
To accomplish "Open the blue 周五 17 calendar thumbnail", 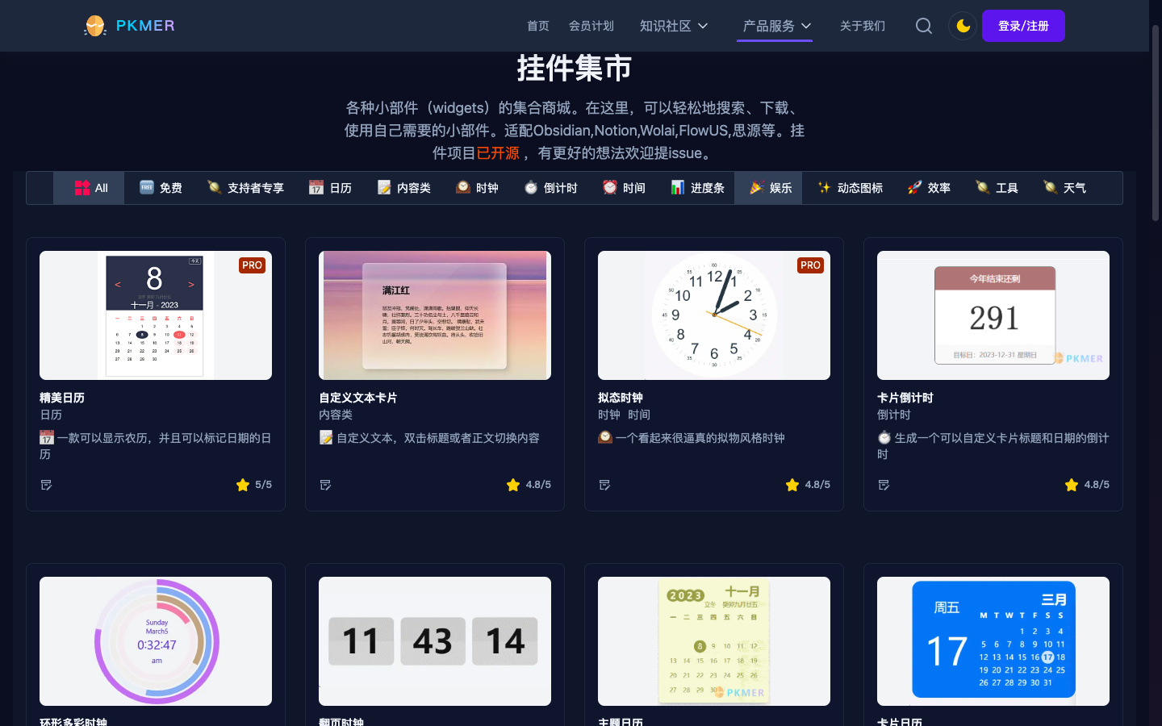I will [x=993, y=641].
